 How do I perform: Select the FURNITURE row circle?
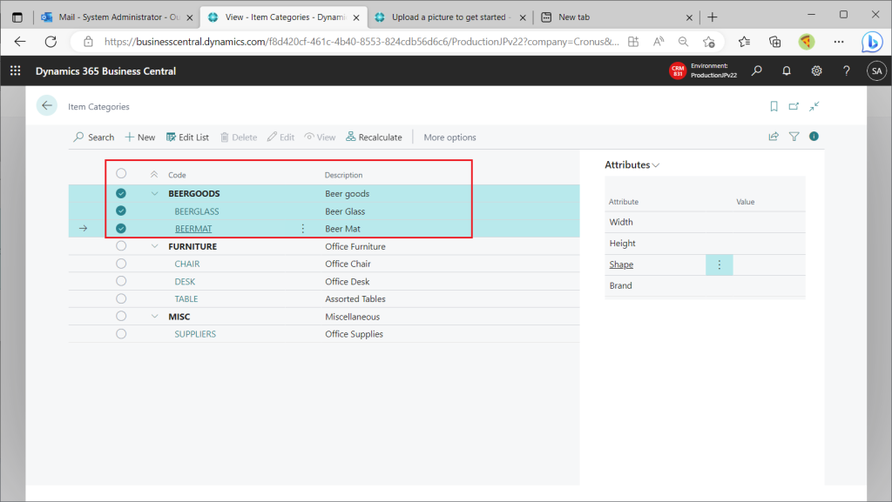pos(121,246)
